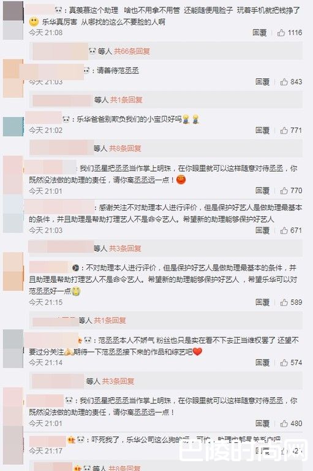The height and width of the screenshot is (471, 313).
Task: Open the top commenter's gray avatar
Action: pos(13,20)
